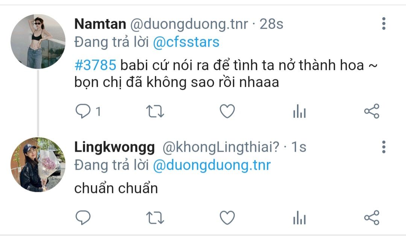Retweet Lingkwongg's reply
Image resolution: width=406 pixels, height=238 pixels.
pyautogui.click(x=155, y=218)
